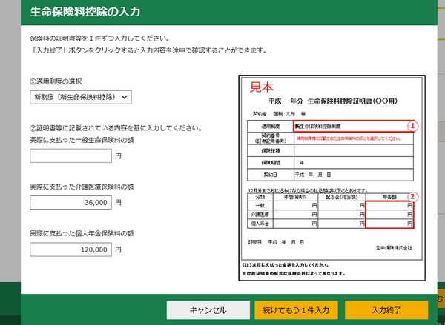Viewport: 445px width, 325px height.
Task: Click the 入力終了 button
Action: 386,310
